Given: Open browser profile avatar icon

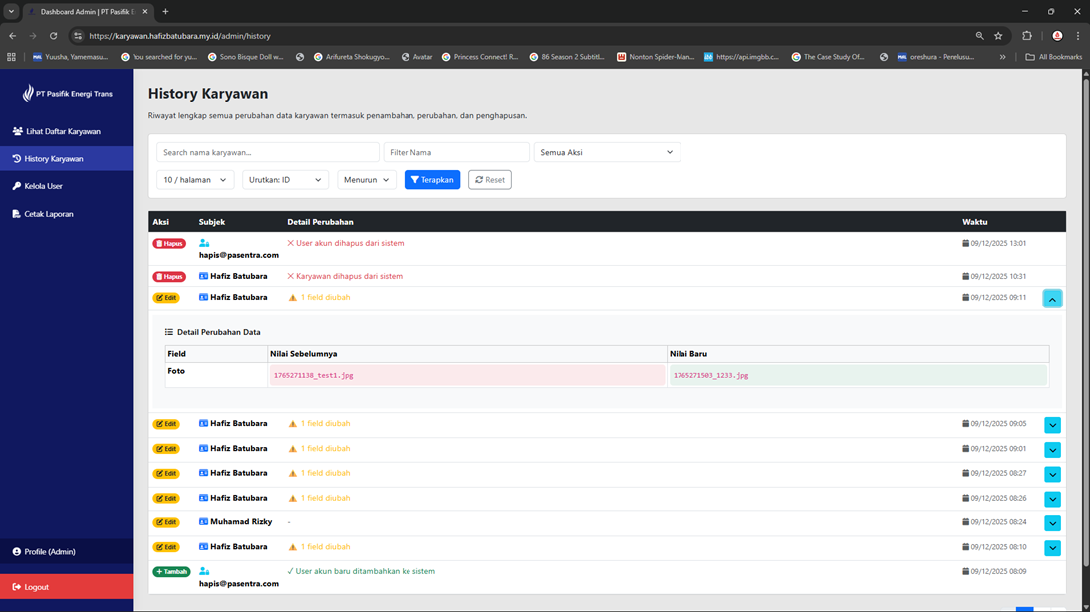Looking at the screenshot, I should click(x=1057, y=36).
